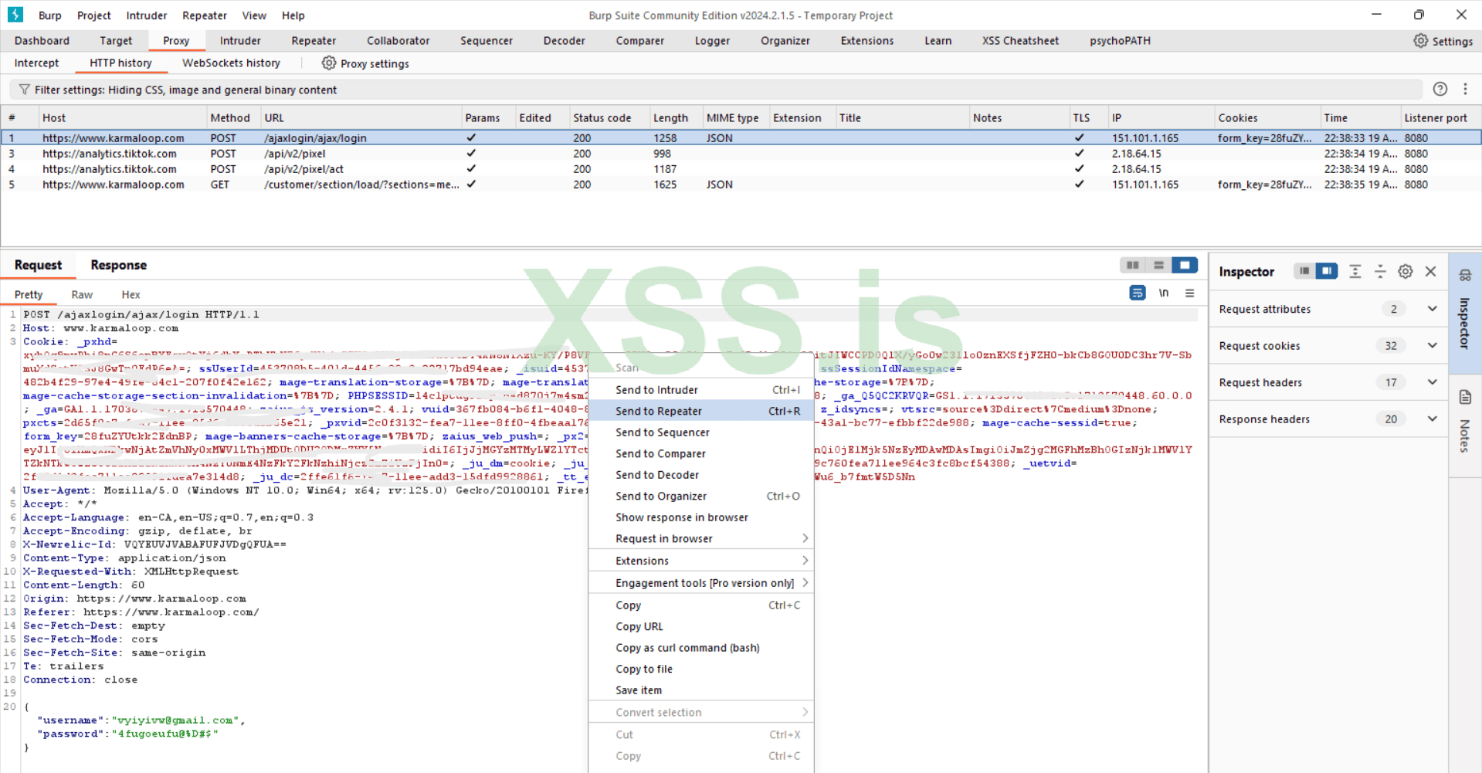Switch to side-by-side request/response layout
The image size is (1482, 773).
point(1132,265)
